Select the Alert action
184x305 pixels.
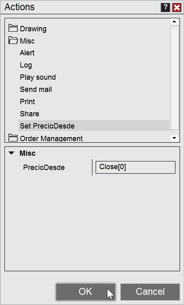pyautogui.click(x=27, y=53)
